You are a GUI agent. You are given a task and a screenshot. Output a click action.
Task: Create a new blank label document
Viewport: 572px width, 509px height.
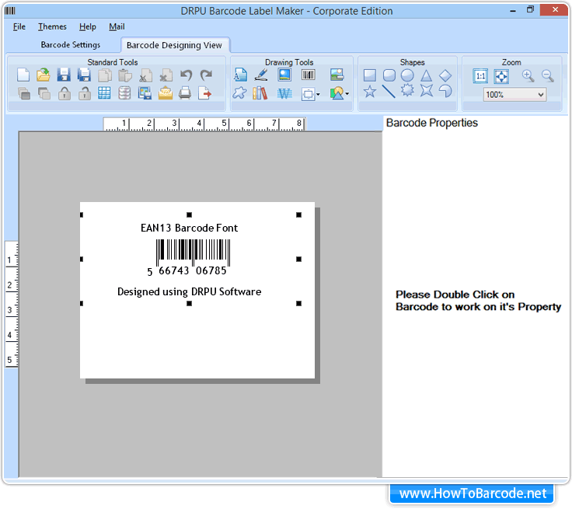point(23,75)
